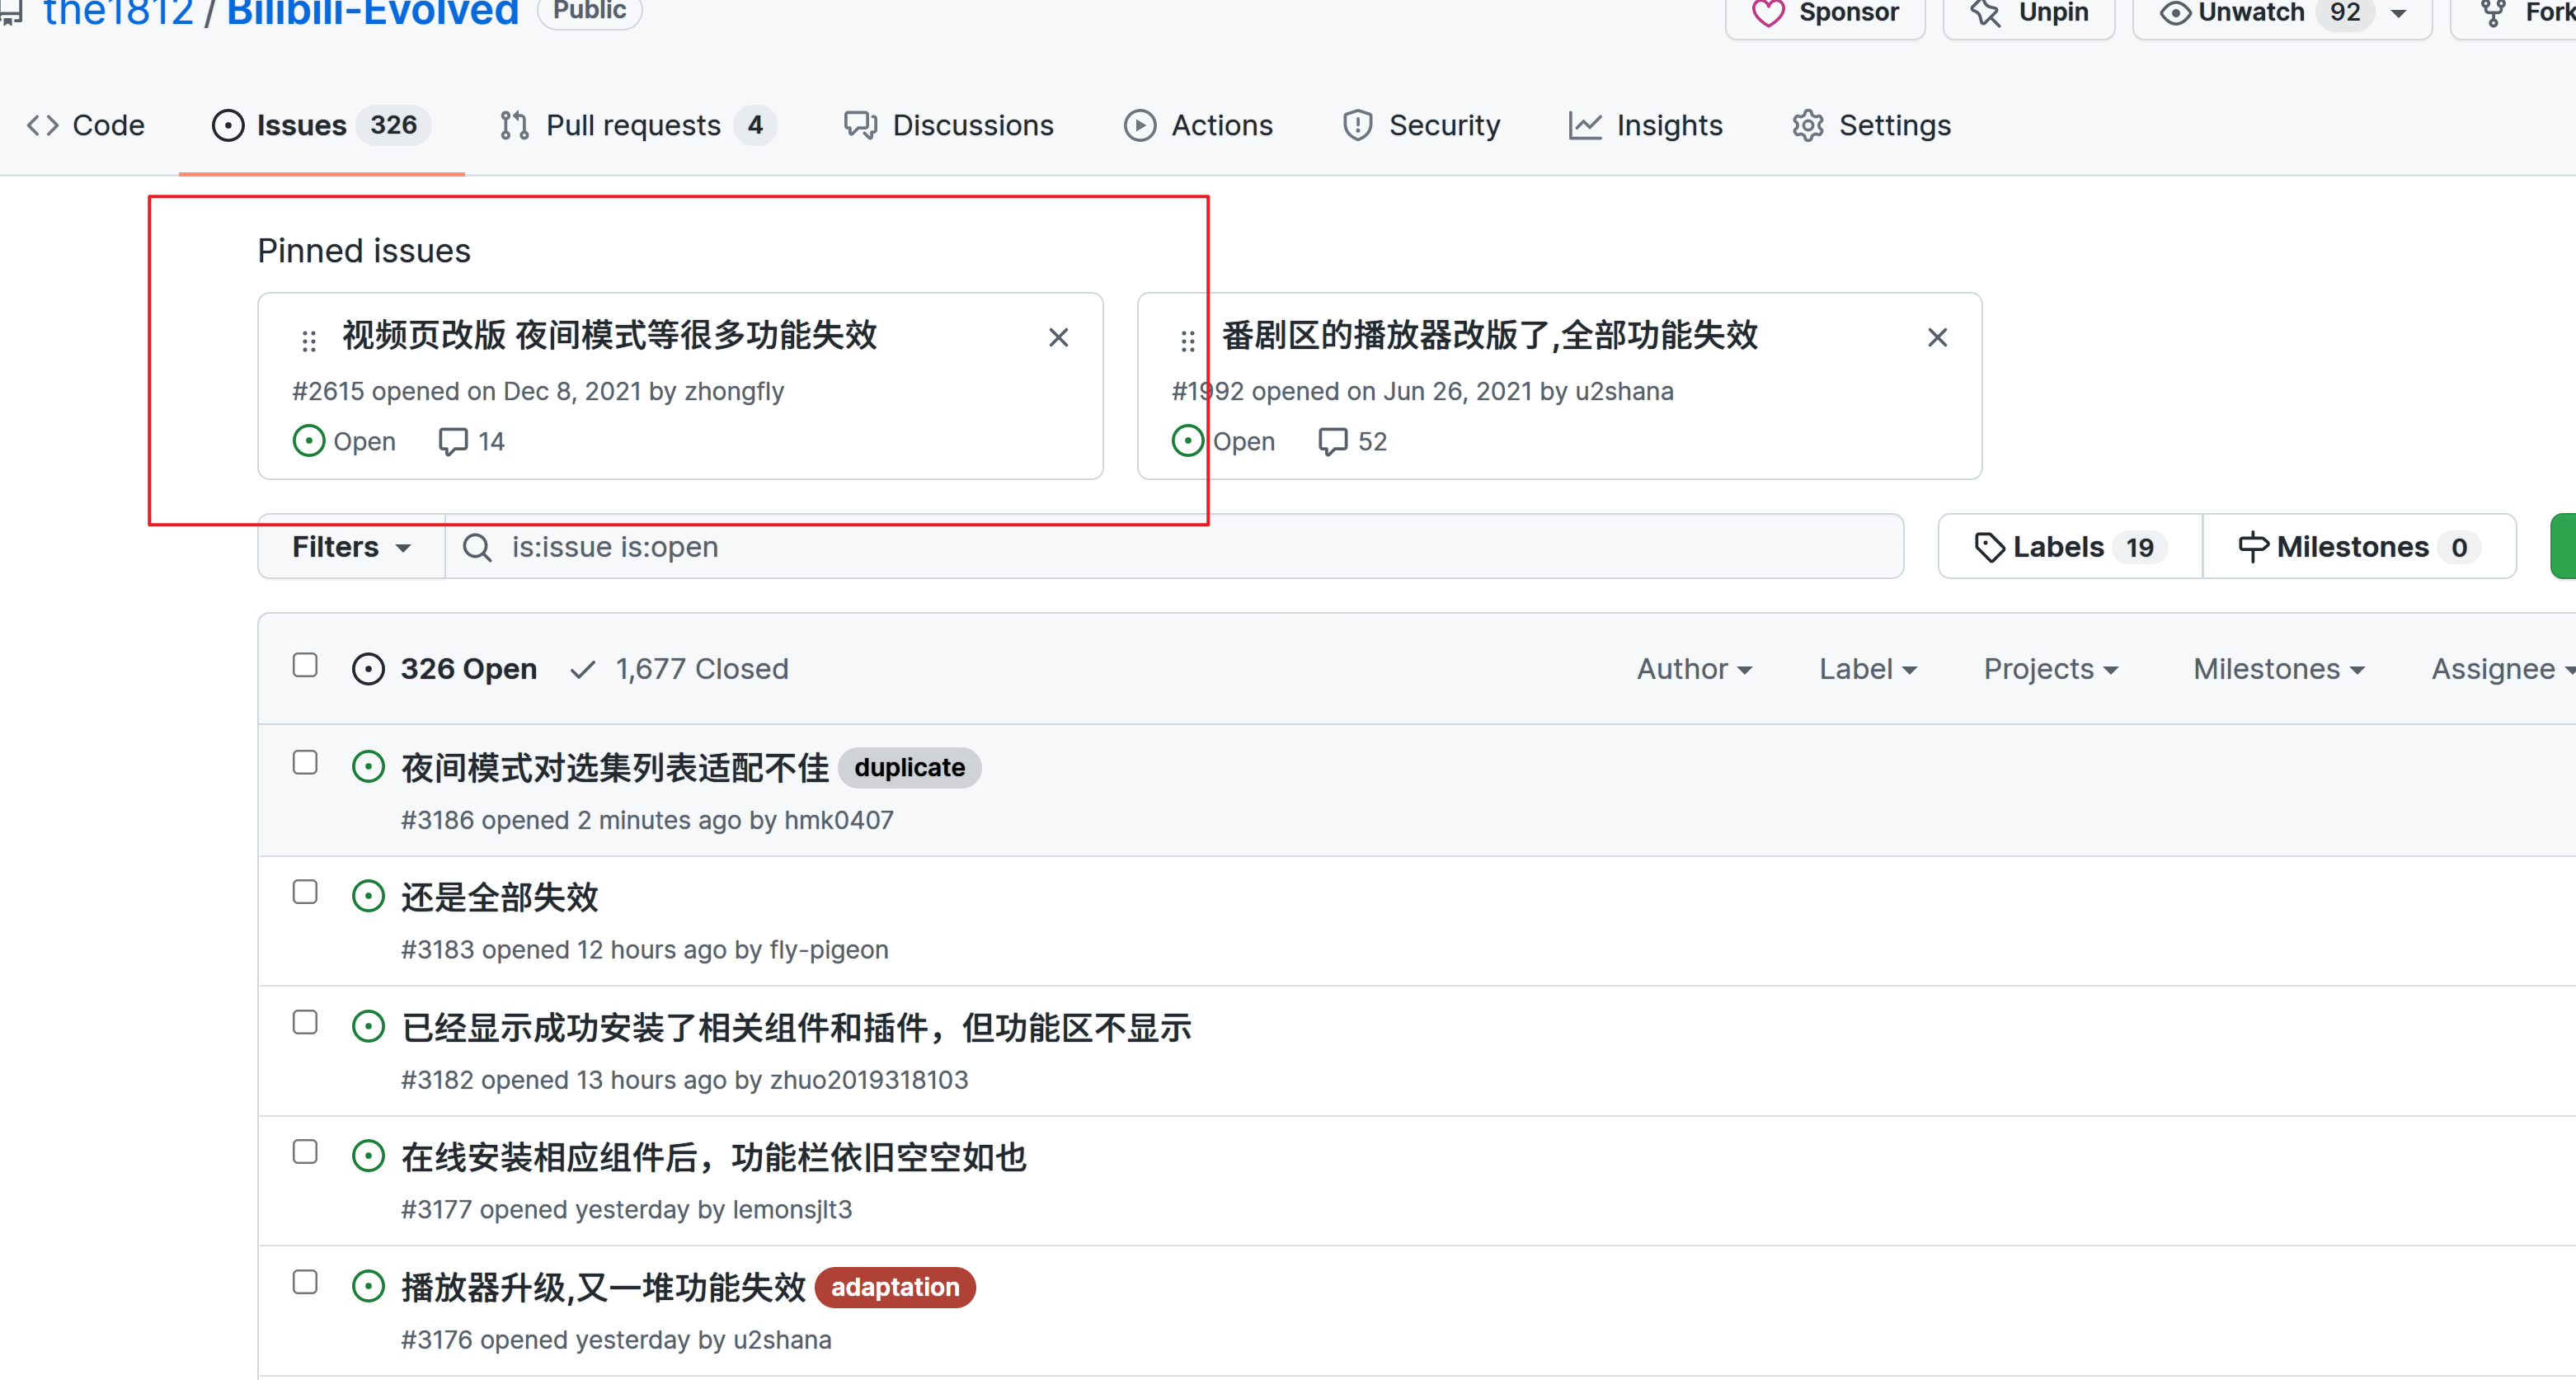The width and height of the screenshot is (2576, 1380).
Task: Open the Discussions section via its speech bubble icon
Action: [861, 124]
